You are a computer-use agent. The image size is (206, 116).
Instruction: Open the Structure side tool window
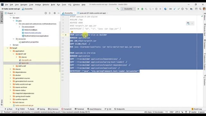pos(205,80)
